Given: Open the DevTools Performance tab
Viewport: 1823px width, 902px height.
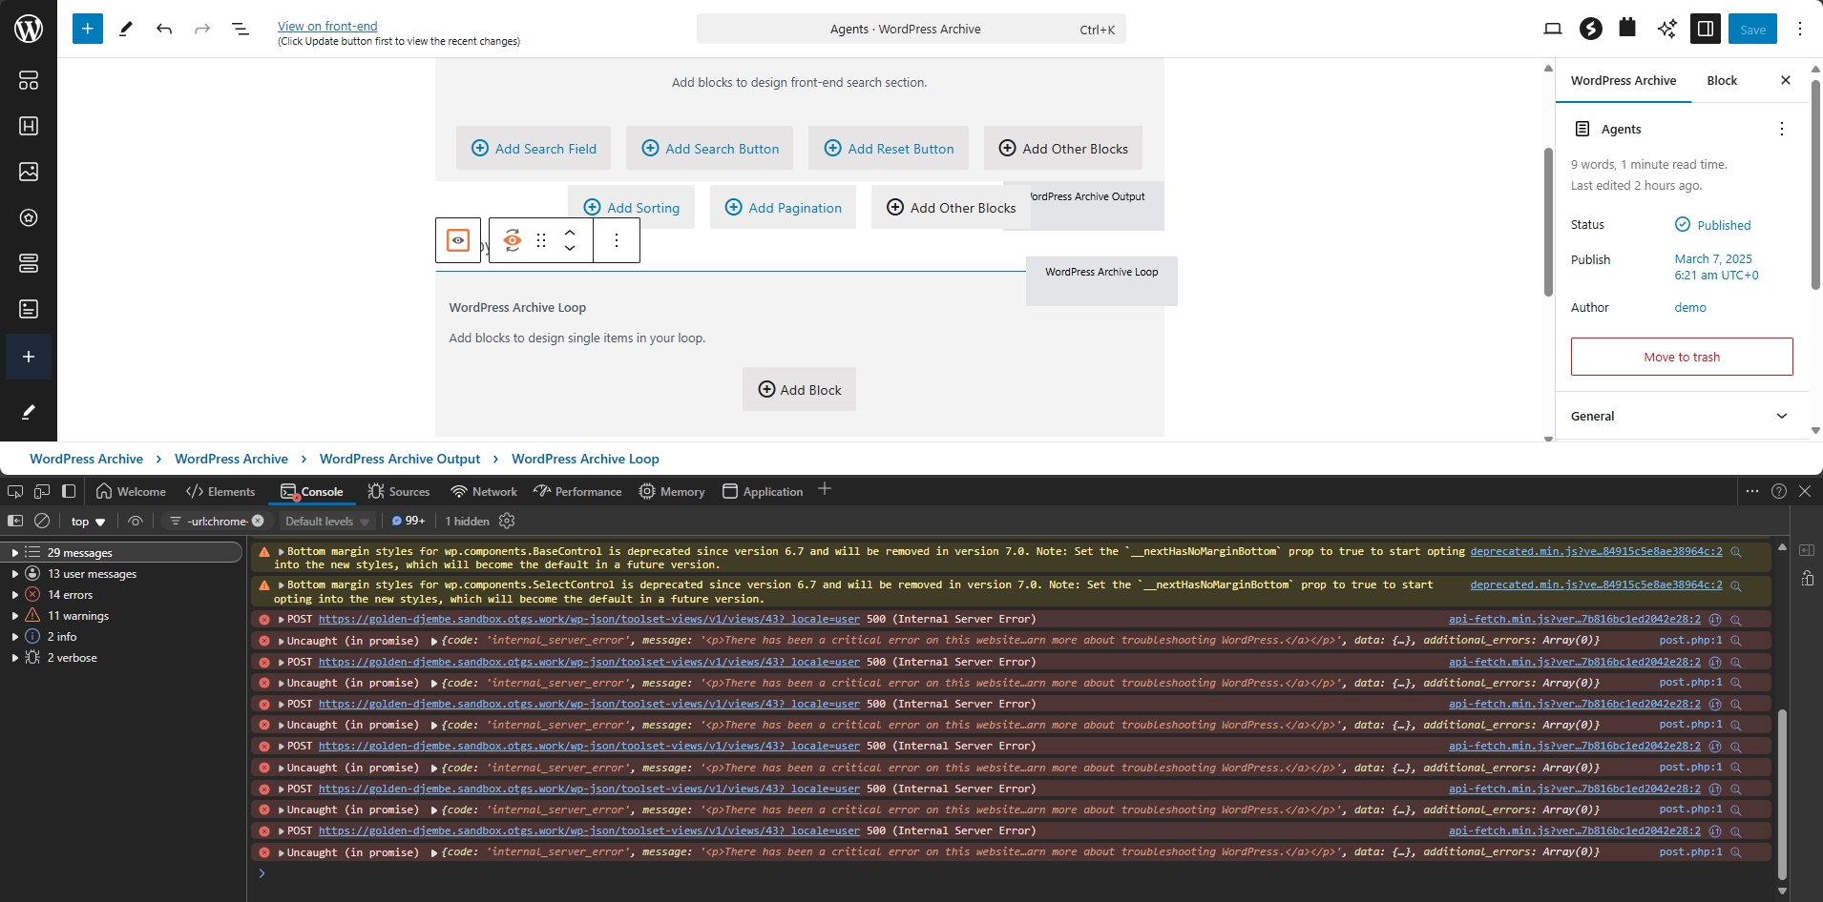Looking at the screenshot, I should 577,491.
